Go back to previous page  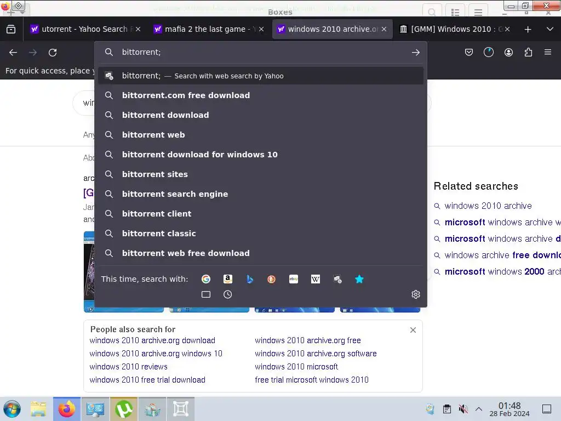(13, 53)
